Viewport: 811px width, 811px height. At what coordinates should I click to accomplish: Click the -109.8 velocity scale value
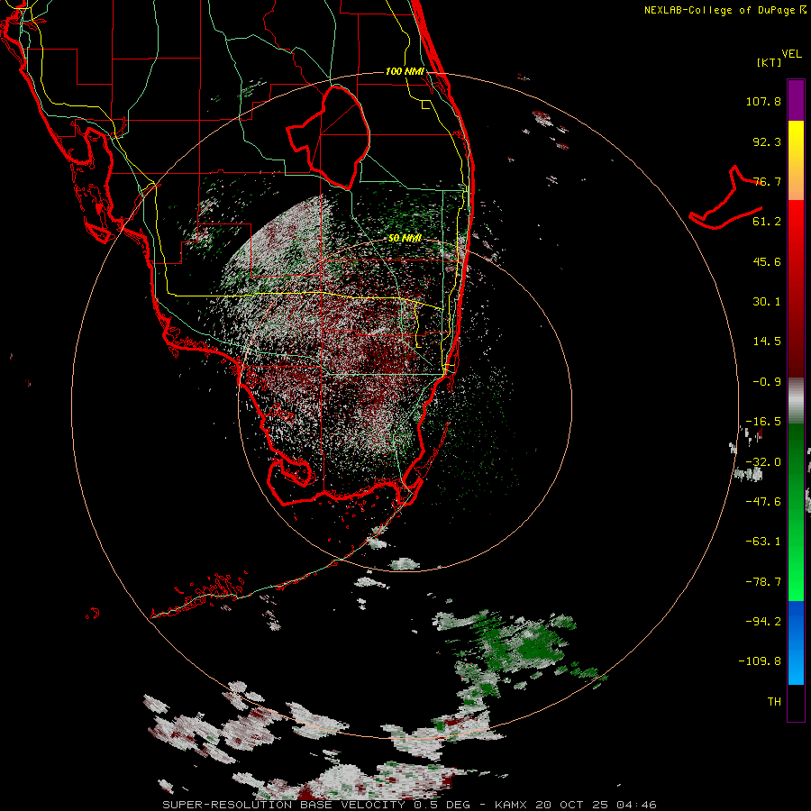pos(760,661)
